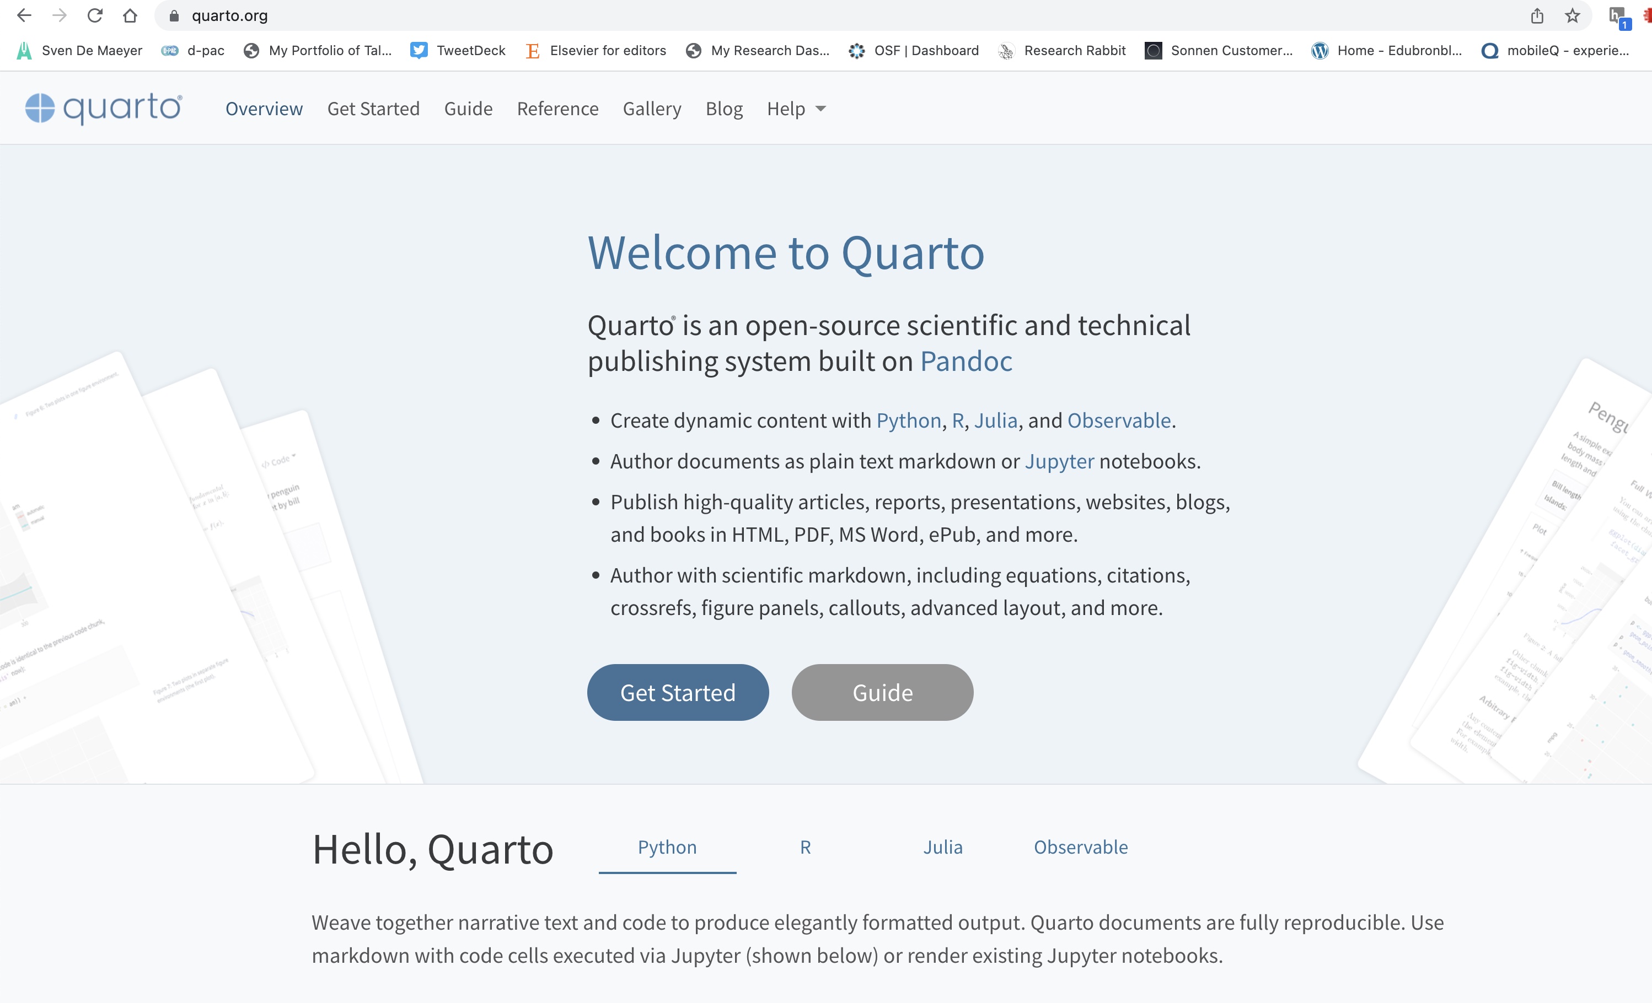Reload the quarto.org page
Image resolution: width=1652 pixels, height=1003 pixels.
94,15
